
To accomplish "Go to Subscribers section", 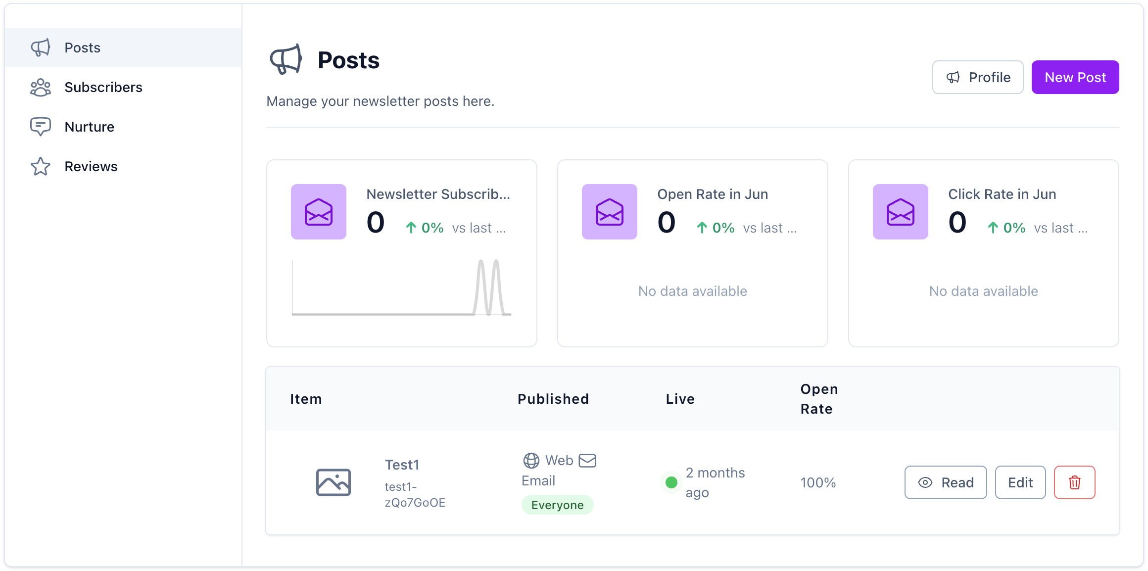I will [x=123, y=87].
